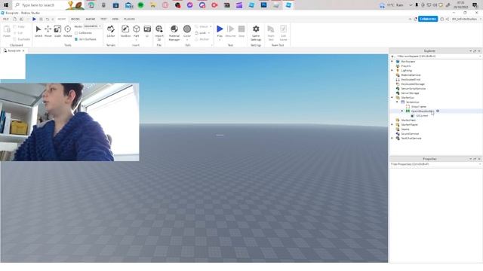Select ReplicatedStorage in Explorer
Screen dimensions: 483x271
[x=413, y=84]
